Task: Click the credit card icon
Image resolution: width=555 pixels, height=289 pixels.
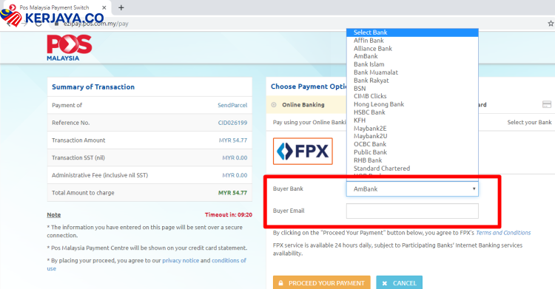Action: (547, 104)
